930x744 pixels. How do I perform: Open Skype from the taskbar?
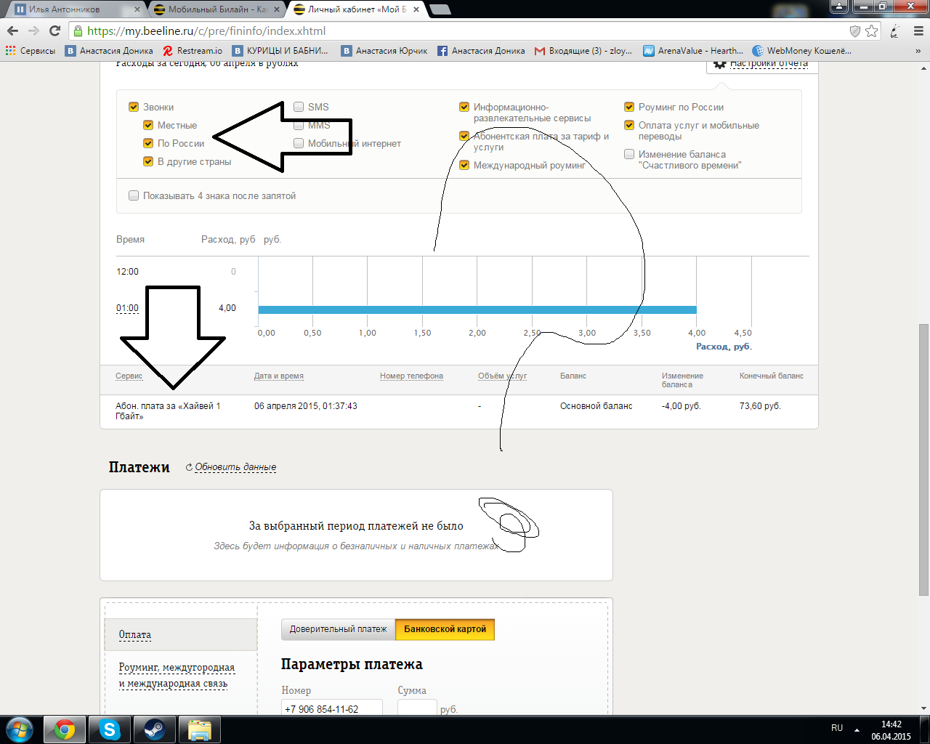click(110, 729)
